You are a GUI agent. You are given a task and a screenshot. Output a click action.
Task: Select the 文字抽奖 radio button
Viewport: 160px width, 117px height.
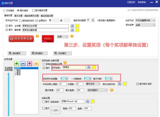pos(4,10)
